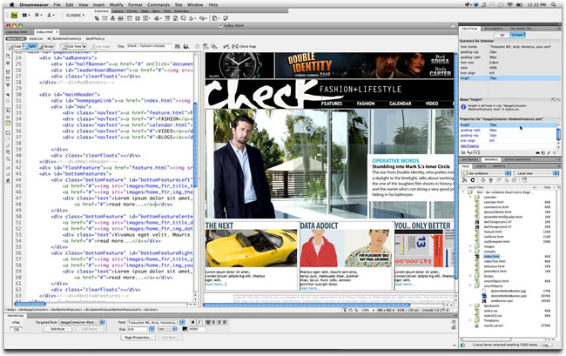The height and width of the screenshot is (356, 566).
Task: Open the Modify menu
Action: tap(116, 4)
